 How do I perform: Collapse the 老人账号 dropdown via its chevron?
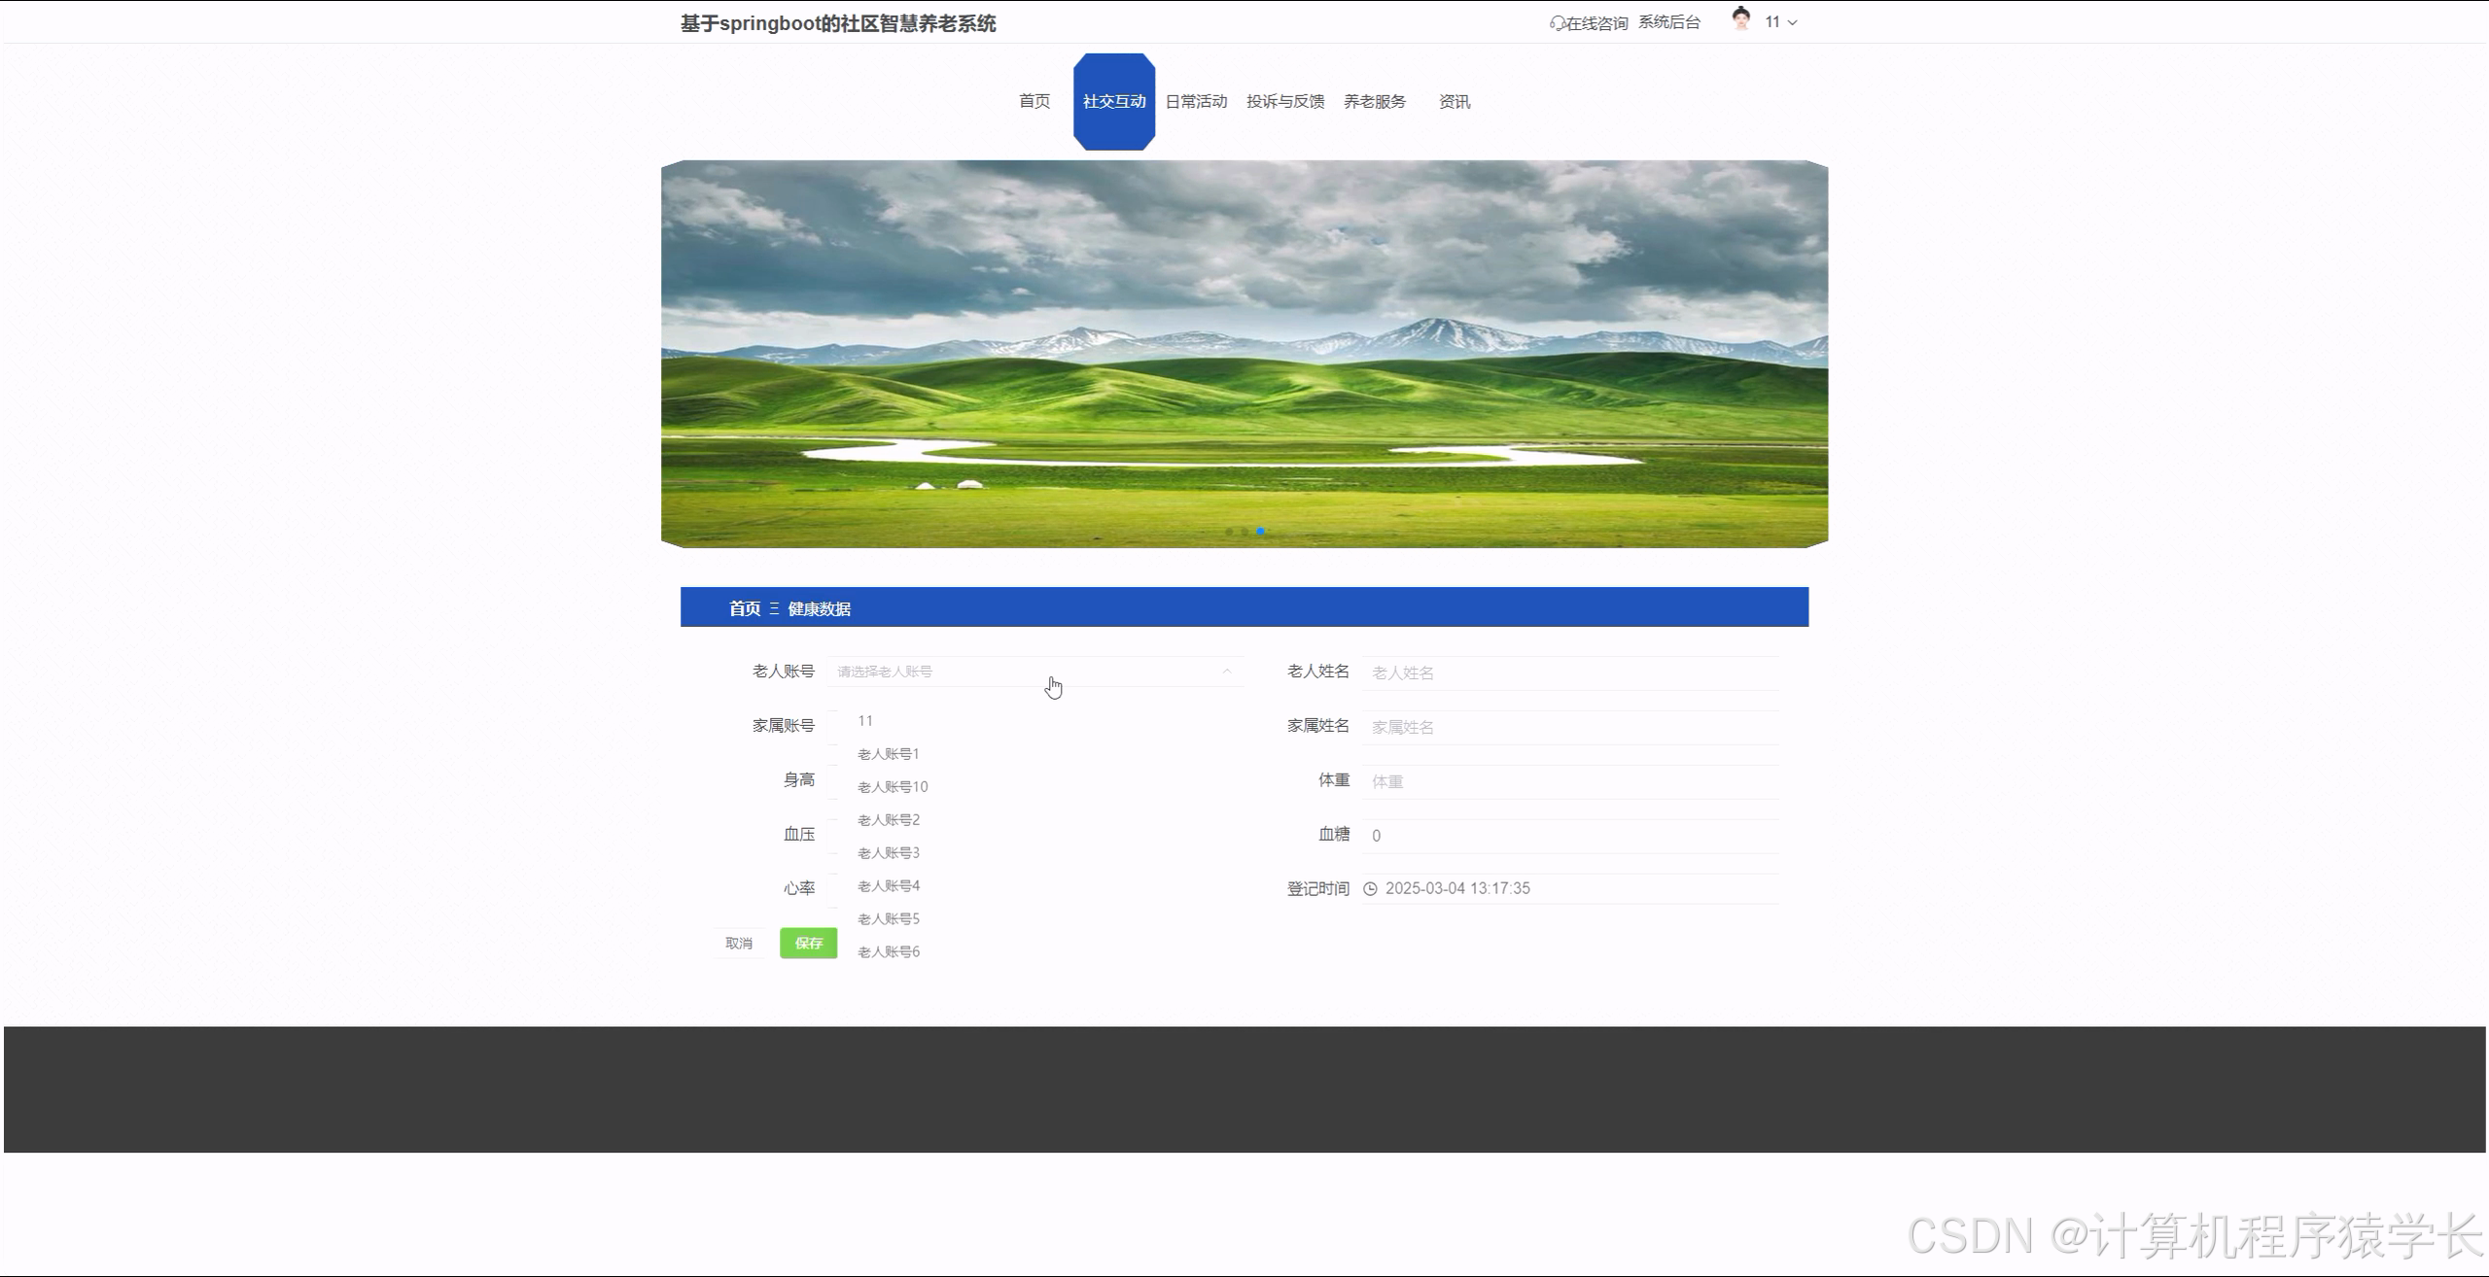pyautogui.click(x=1227, y=672)
